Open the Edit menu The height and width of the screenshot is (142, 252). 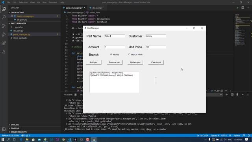[x=15, y=2]
